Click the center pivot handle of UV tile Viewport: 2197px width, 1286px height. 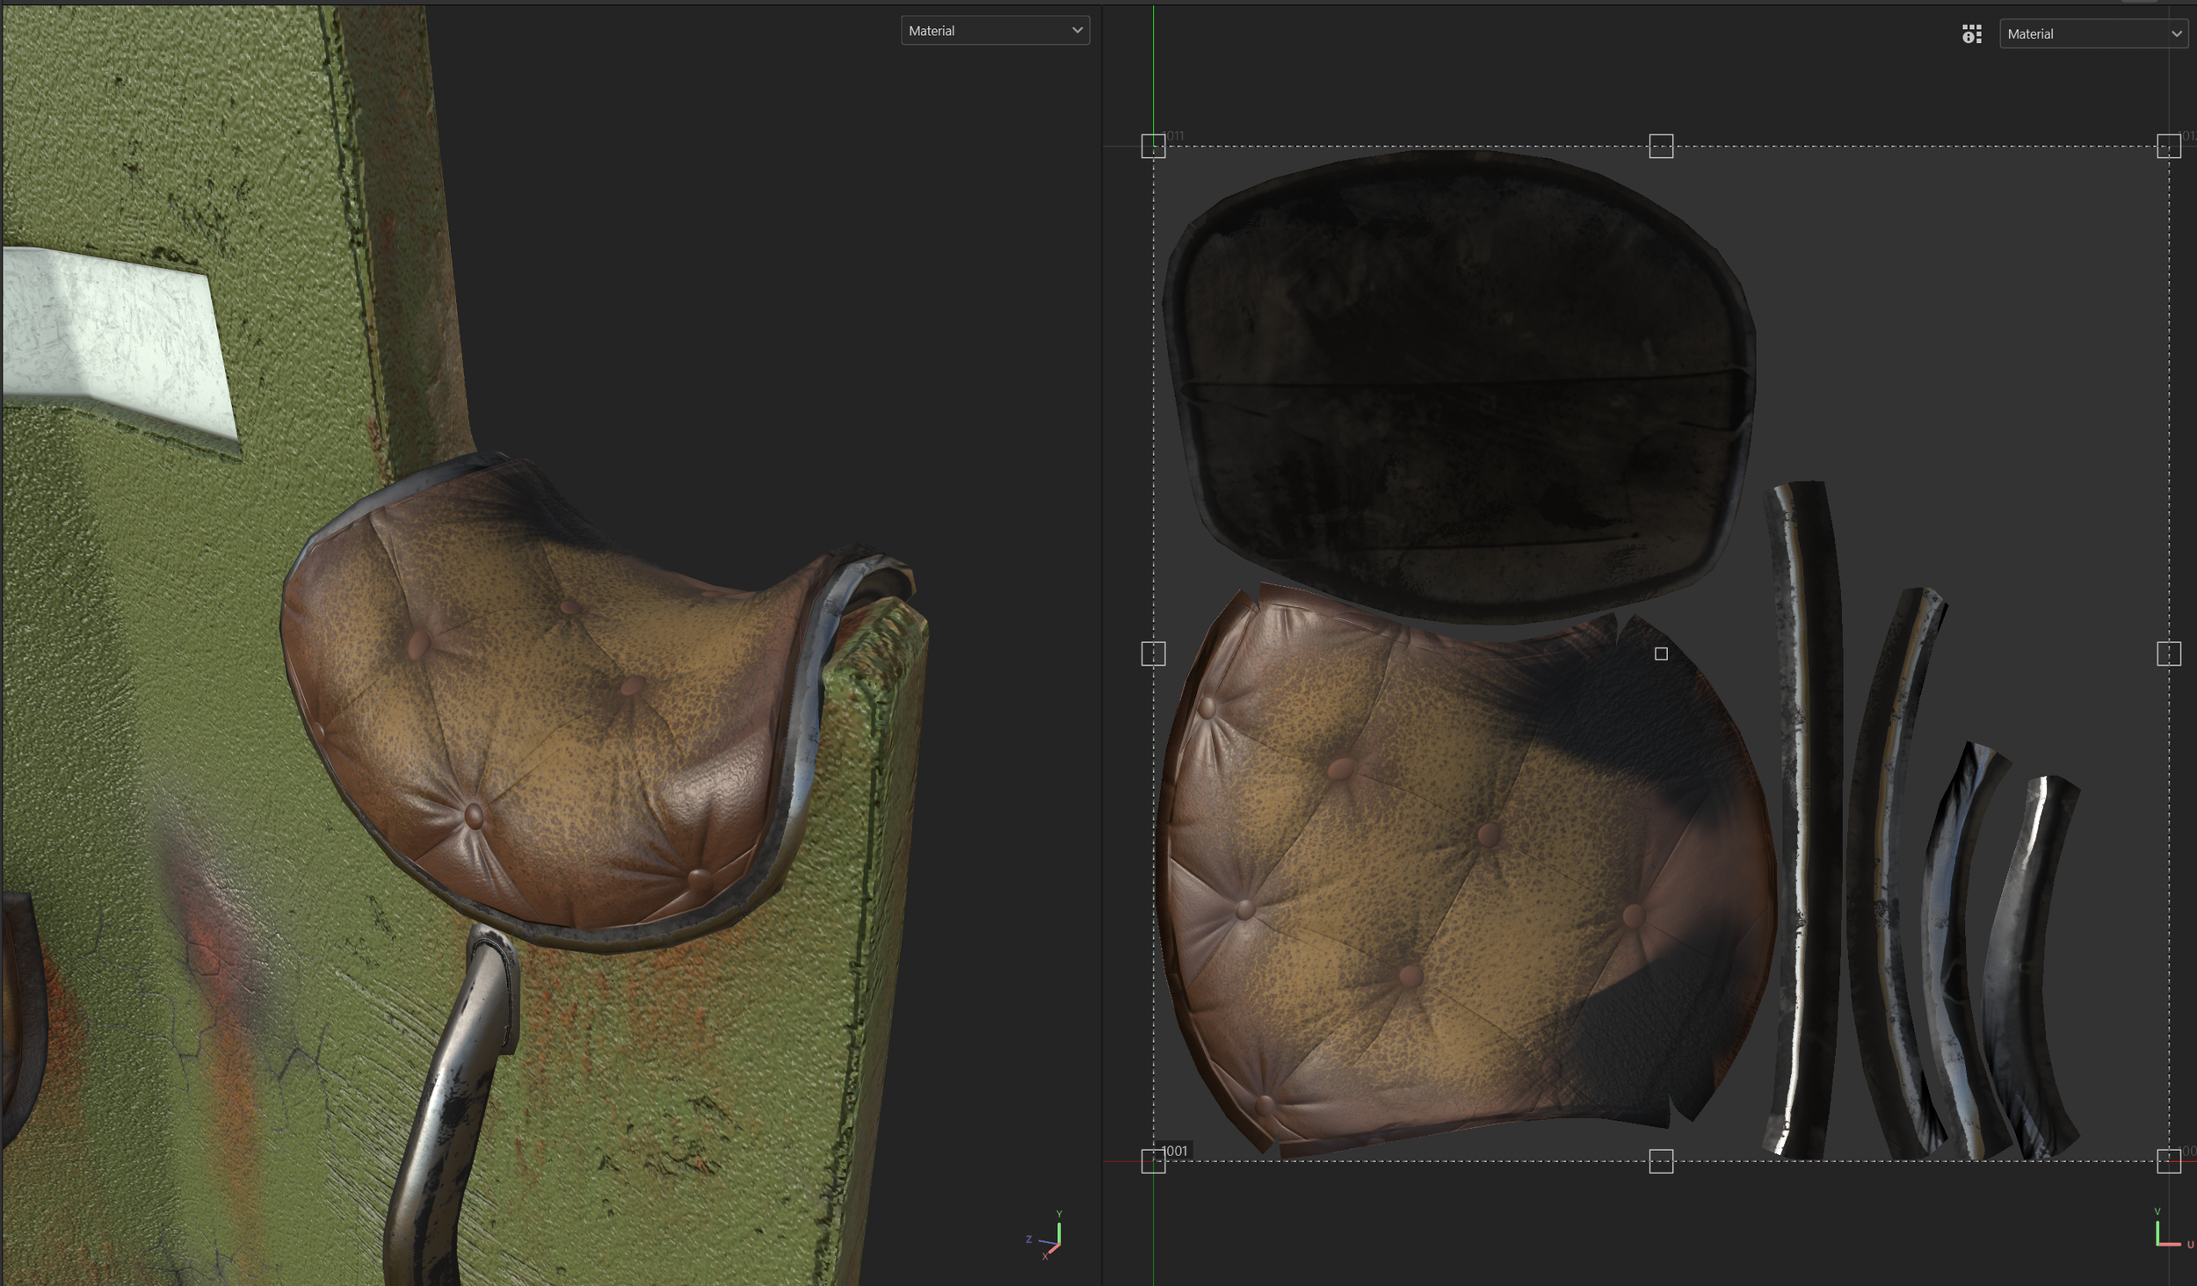(1661, 654)
